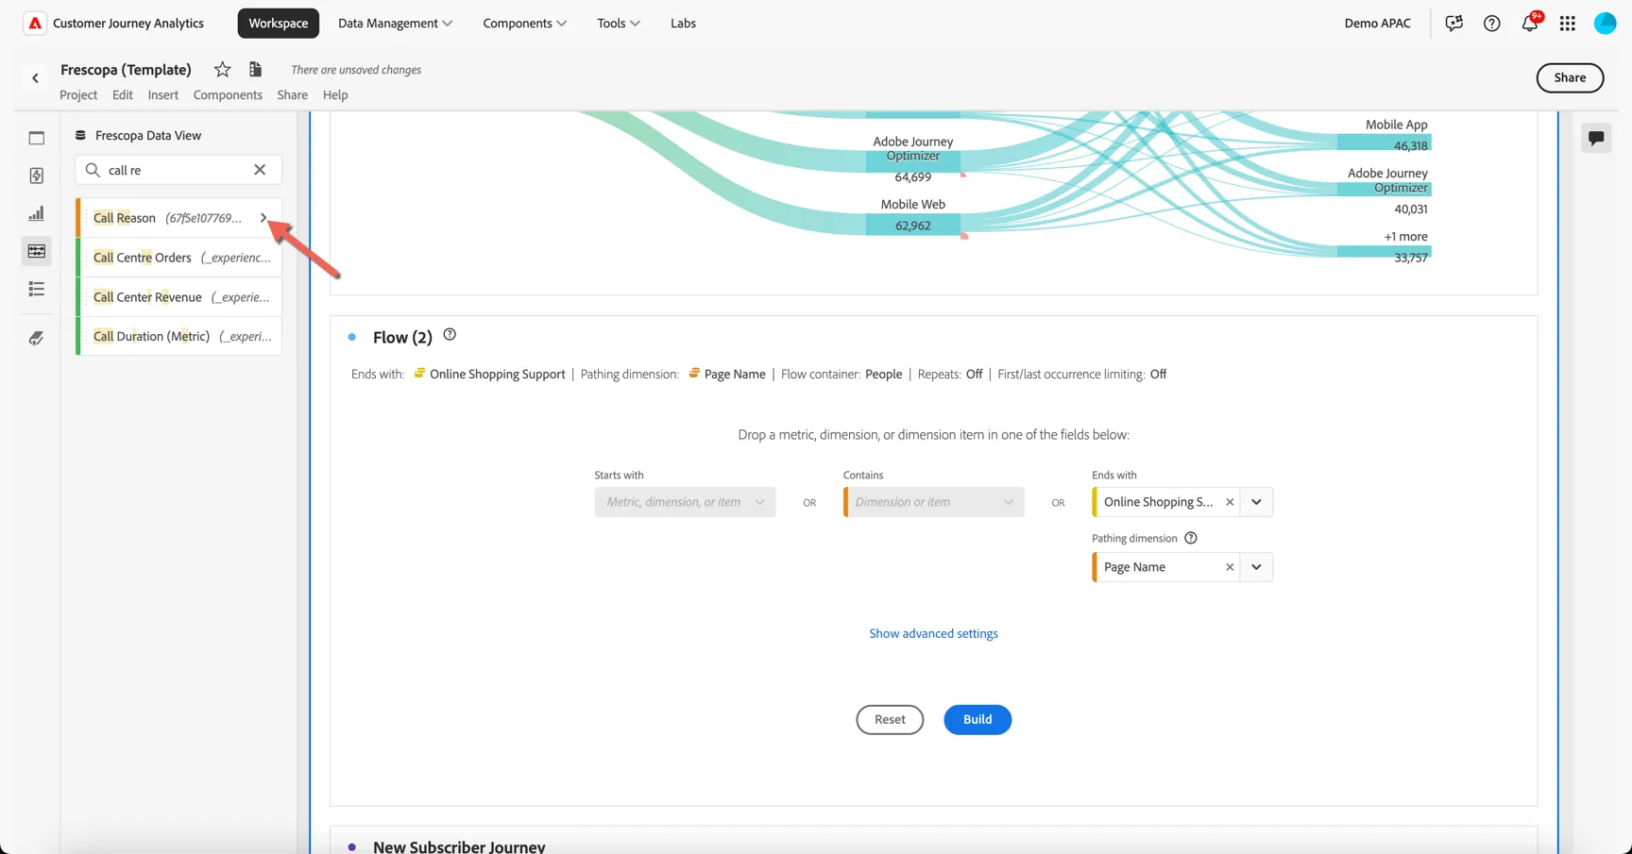Open the list icon in left rail
Image resolution: width=1632 pixels, height=854 pixels.
point(37,290)
